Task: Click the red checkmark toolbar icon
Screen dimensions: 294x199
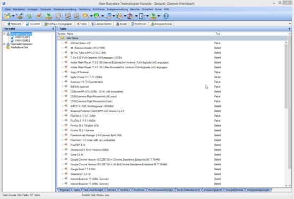Action: tap(39, 16)
